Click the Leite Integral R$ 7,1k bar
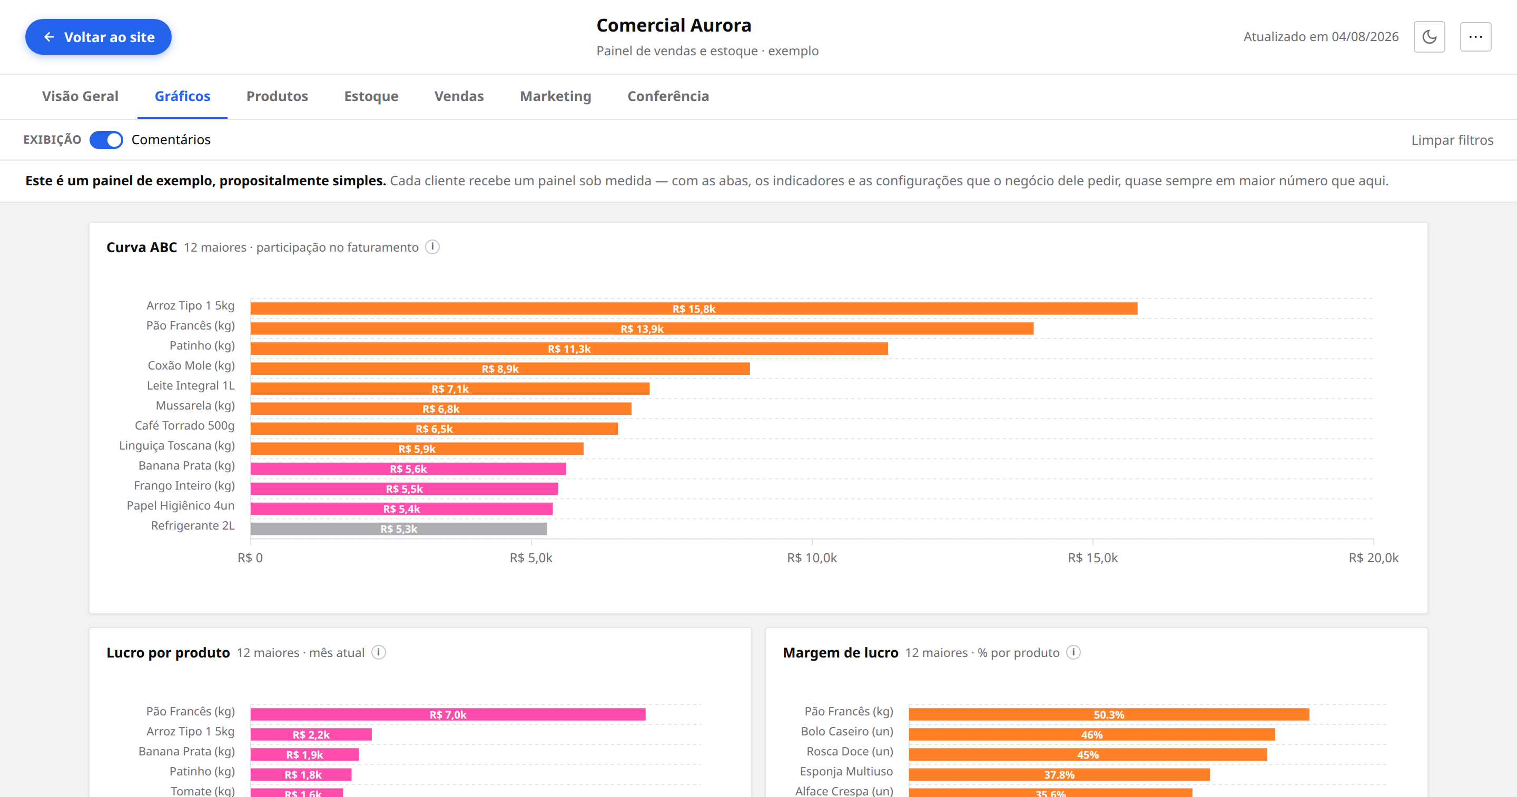 450,388
